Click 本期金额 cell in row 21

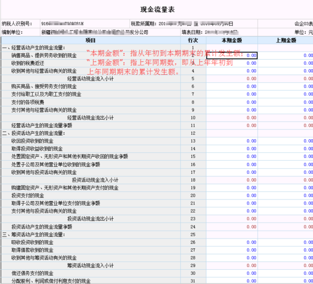click(232, 203)
